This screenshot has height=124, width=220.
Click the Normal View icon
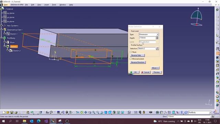coord(102,112)
